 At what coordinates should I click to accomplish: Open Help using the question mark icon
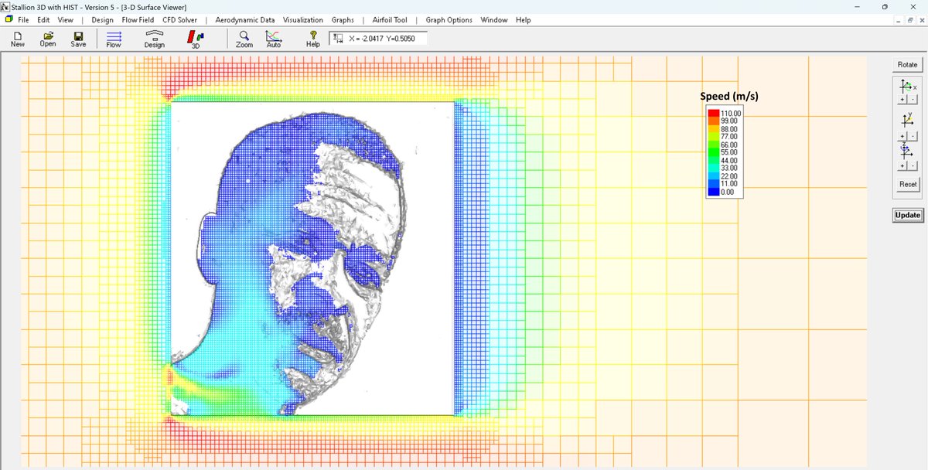pyautogui.click(x=312, y=37)
